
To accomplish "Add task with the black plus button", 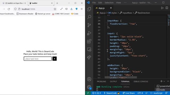I will [54, 59].
